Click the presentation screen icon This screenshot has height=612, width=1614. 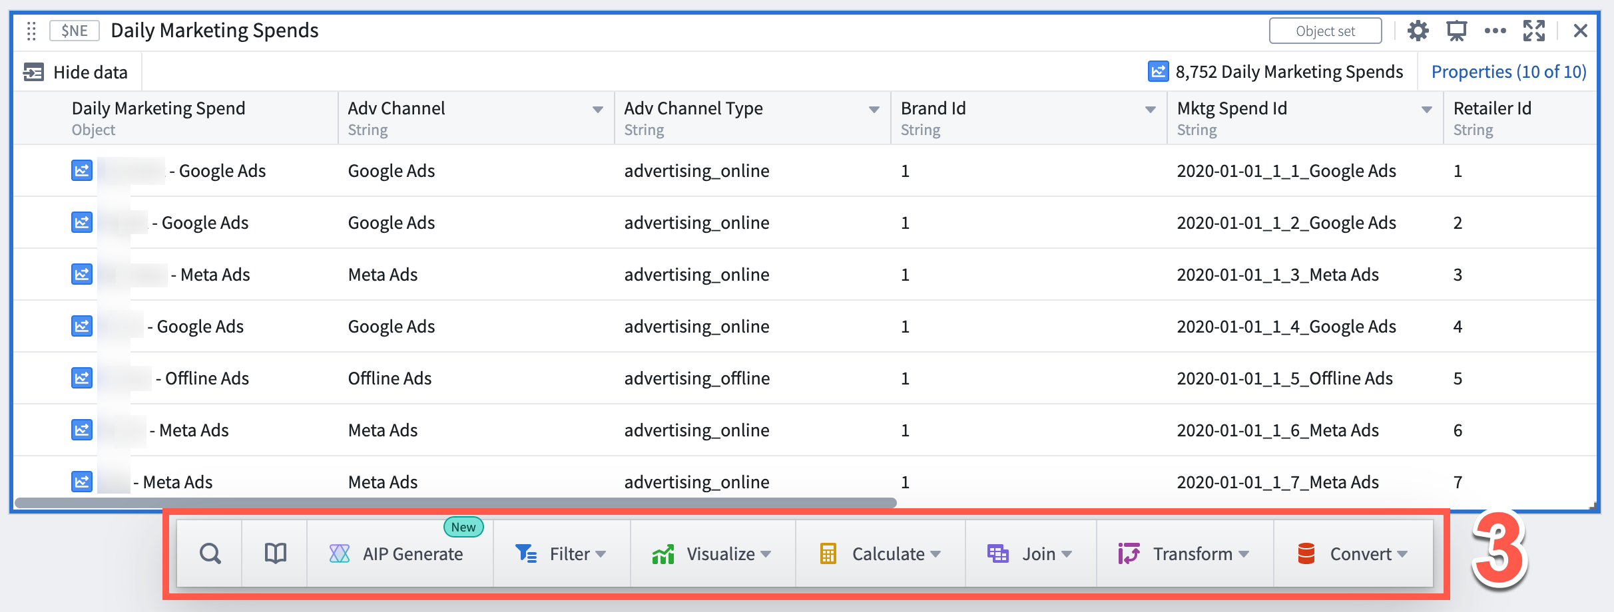point(1456,31)
